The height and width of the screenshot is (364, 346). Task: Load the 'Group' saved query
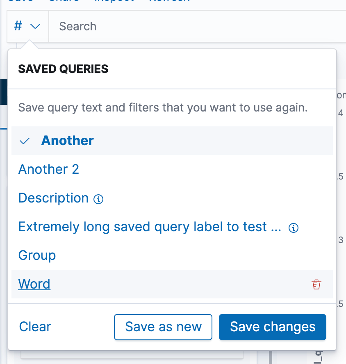(x=37, y=256)
